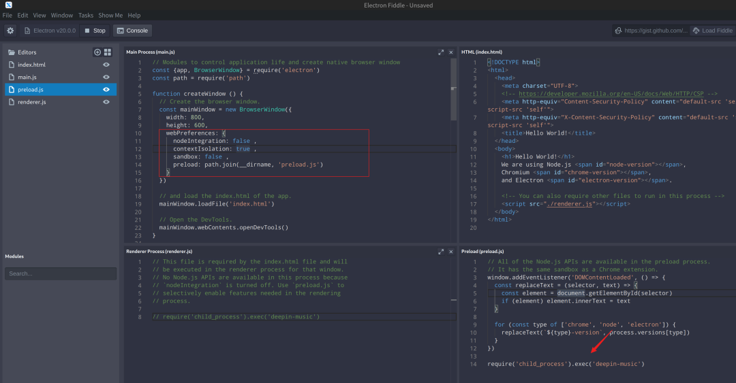Click the Load Fiddle button
736x383 pixels.
point(713,31)
